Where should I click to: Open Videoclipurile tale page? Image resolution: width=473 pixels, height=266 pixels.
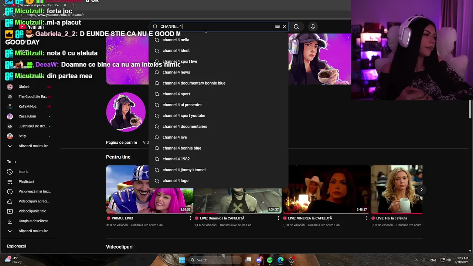pos(29,211)
